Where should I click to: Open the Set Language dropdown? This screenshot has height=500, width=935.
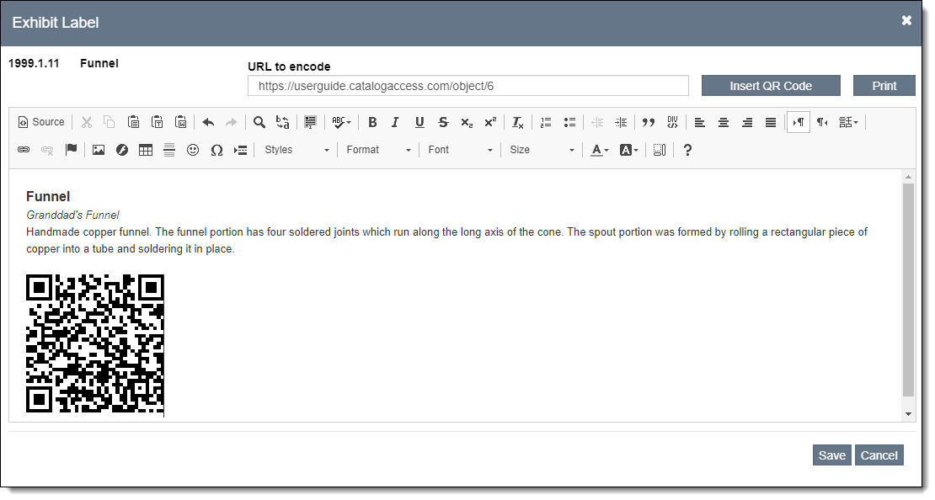(x=848, y=122)
